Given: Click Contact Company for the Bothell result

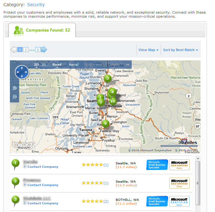Looking at the screenshot, I should click(x=43, y=203).
